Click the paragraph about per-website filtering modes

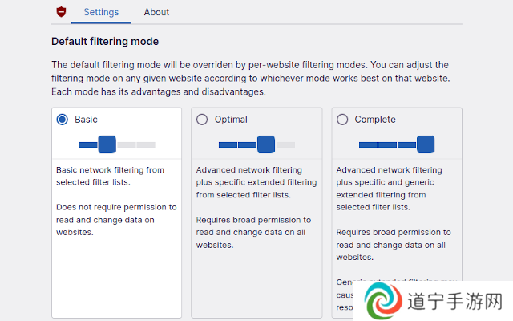point(251,79)
